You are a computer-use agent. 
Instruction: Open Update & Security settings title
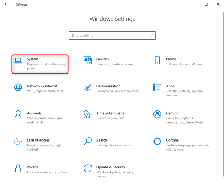point(111,167)
